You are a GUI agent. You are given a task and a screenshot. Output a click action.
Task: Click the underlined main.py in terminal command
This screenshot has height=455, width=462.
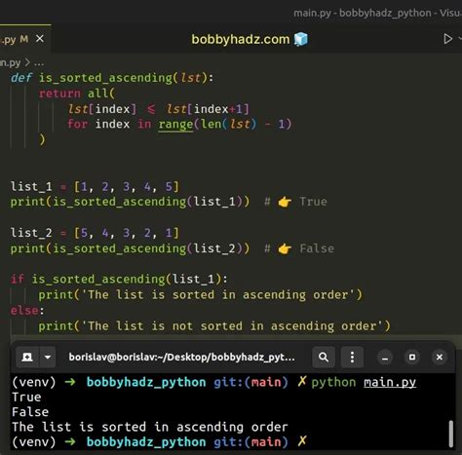click(x=390, y=383)
